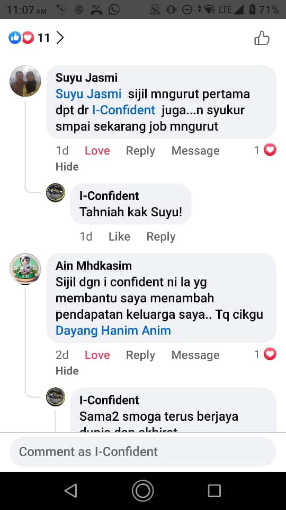Hide Ain Mhdkasim's comment
The width and height of the screenshot is (286, 510).
coord(67,371)
